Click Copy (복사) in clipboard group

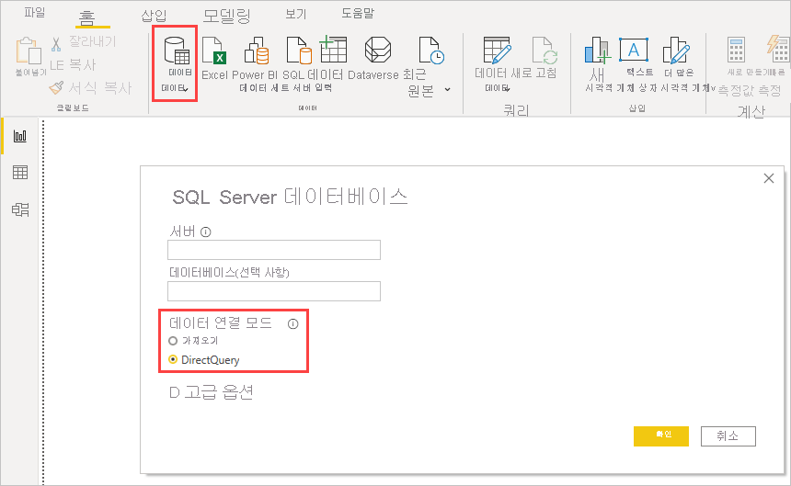(x=73, y=65)
